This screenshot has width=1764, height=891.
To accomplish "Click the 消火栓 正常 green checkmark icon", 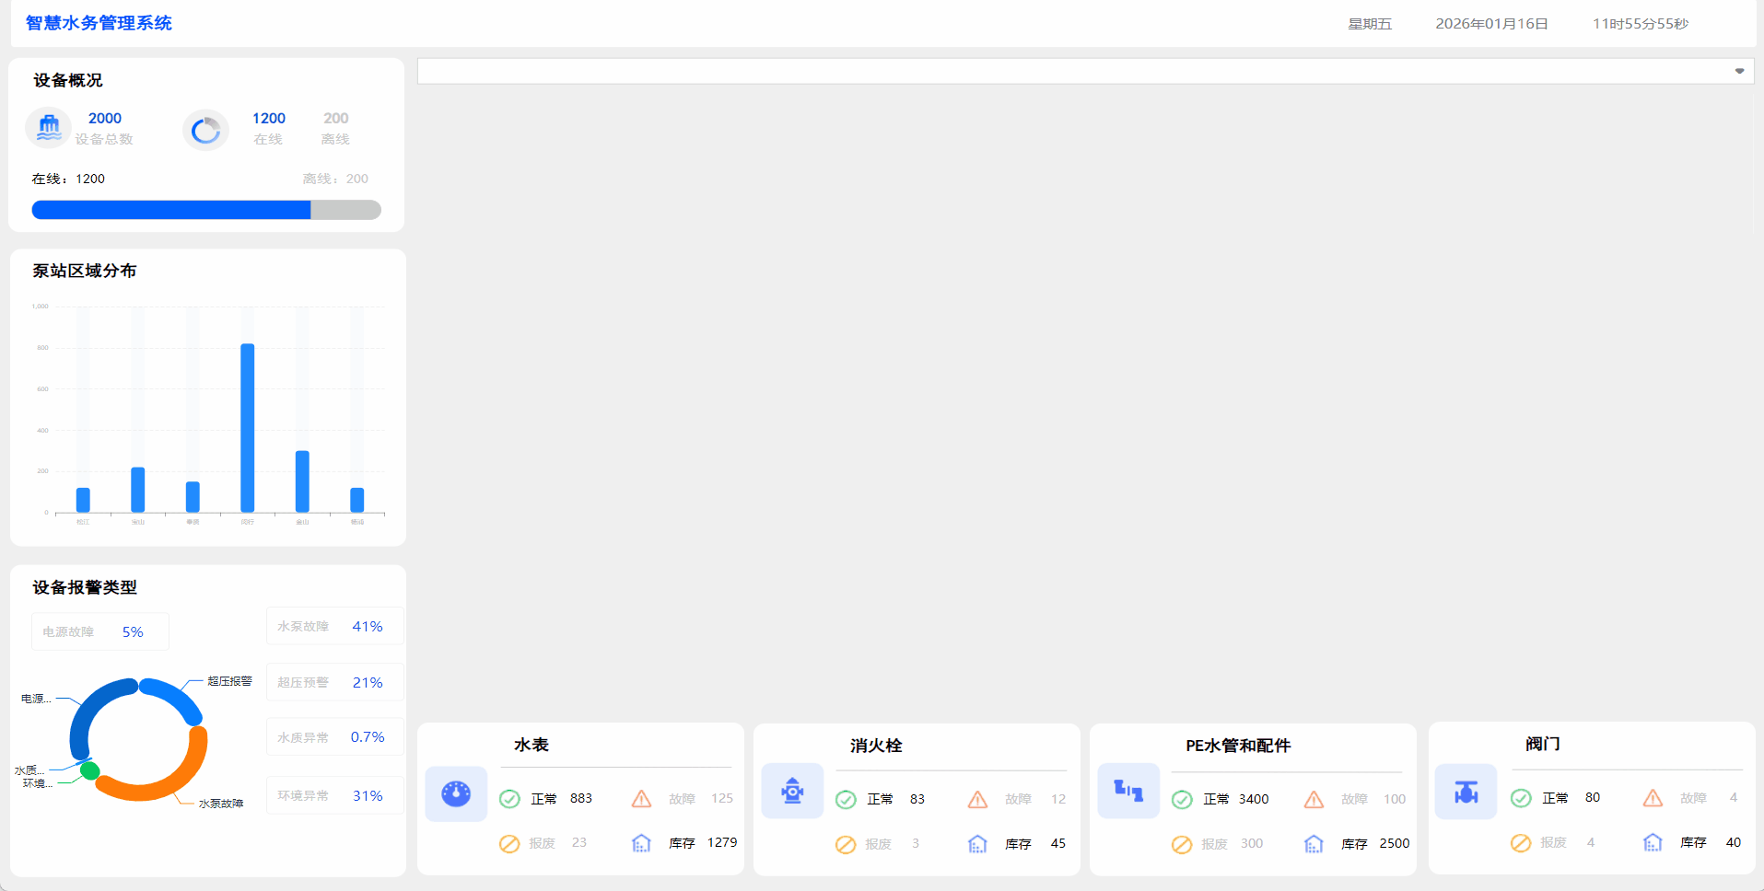I will (846, 800).
